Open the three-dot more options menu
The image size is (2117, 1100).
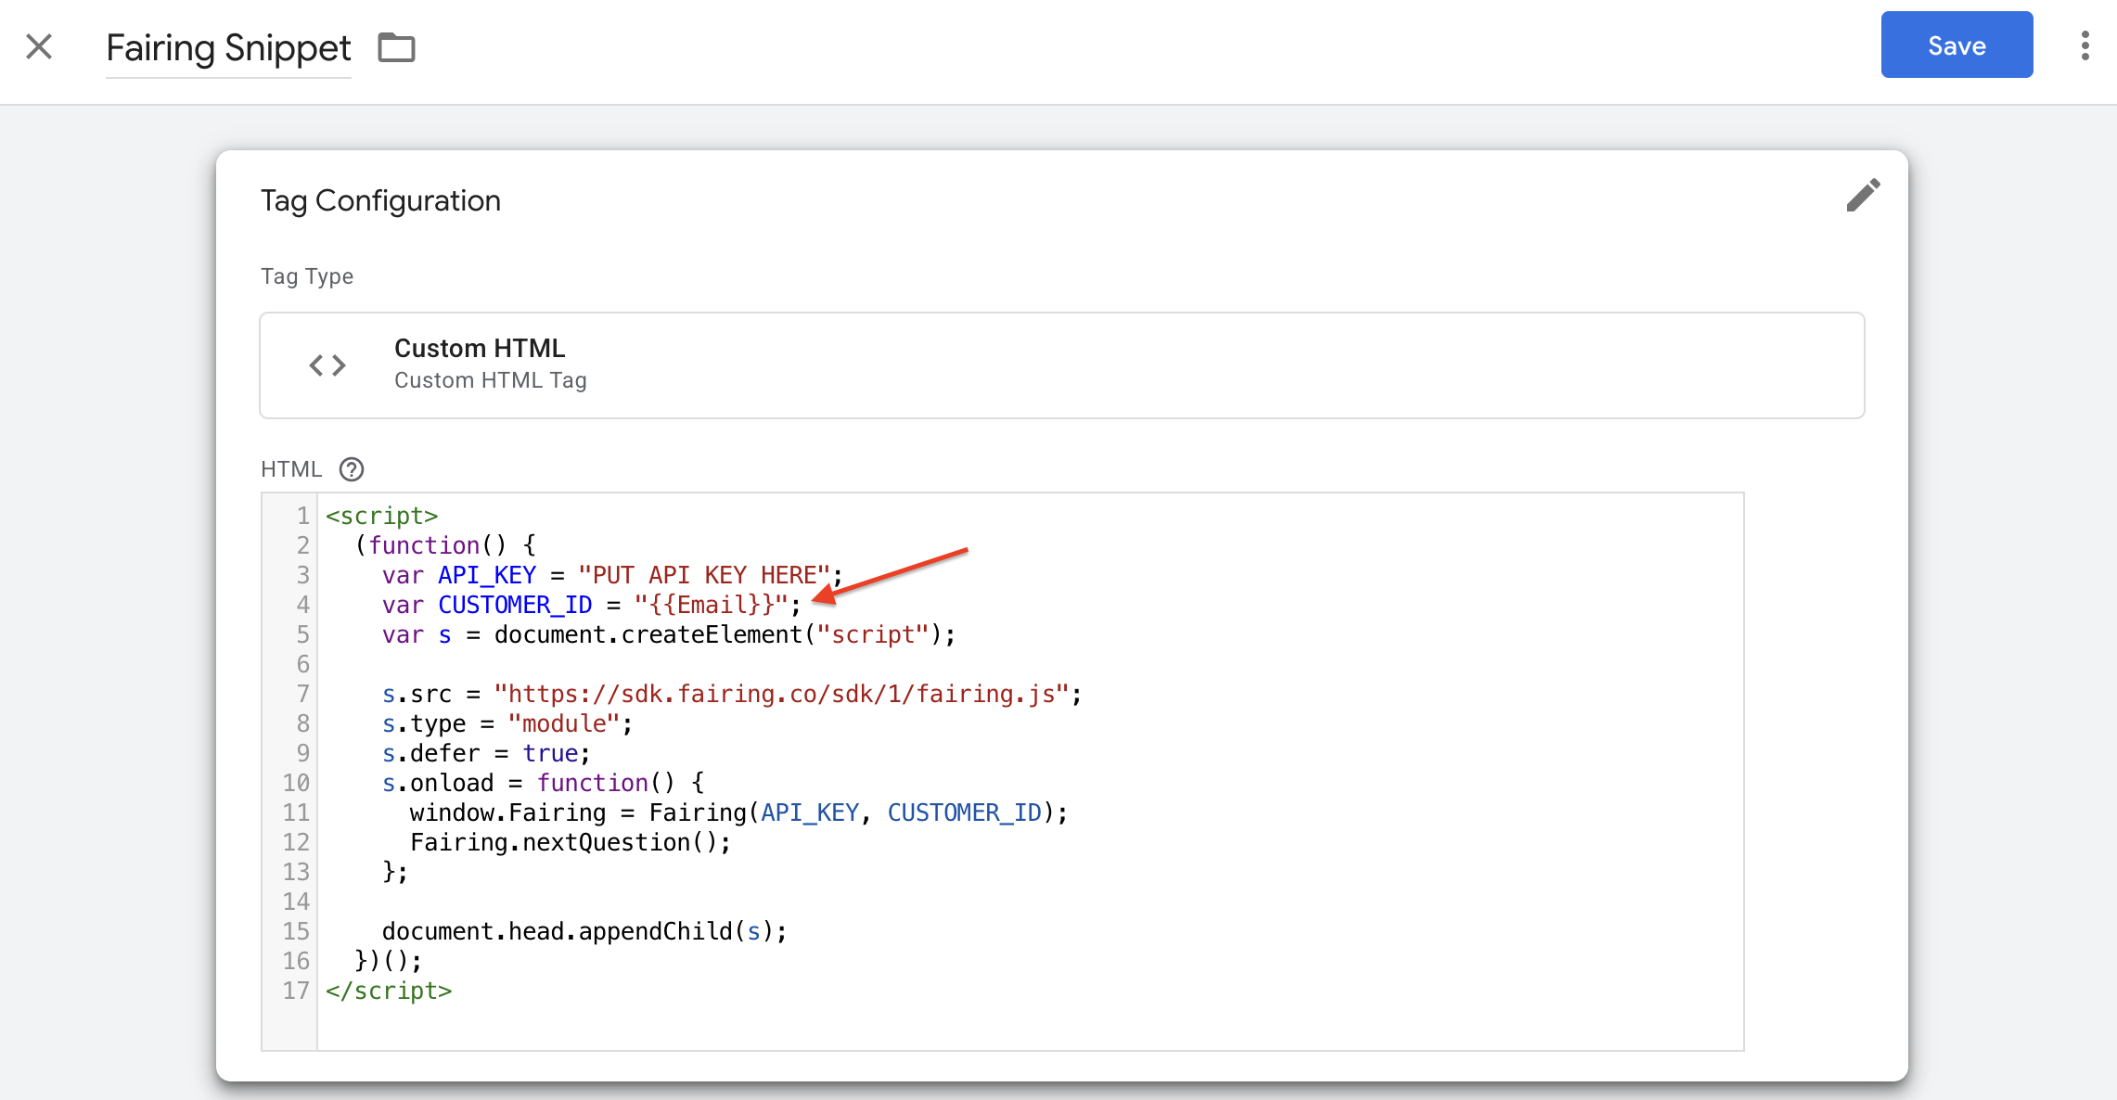click(x=2085, y=45)
